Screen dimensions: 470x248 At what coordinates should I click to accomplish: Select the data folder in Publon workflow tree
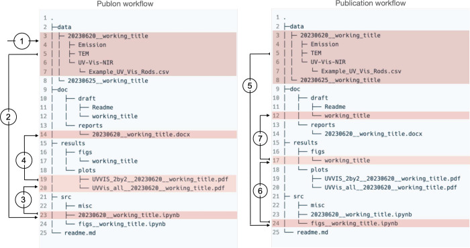pos(64,27)
